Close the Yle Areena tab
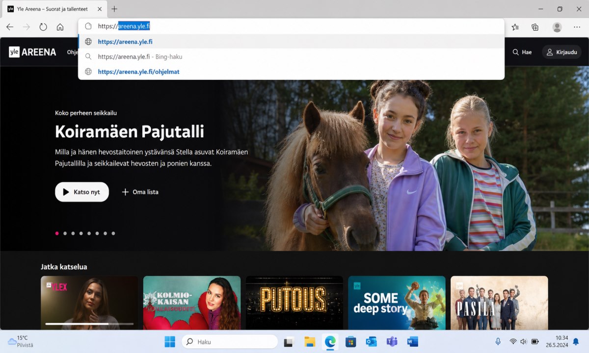Viewport: 589px width, 353px height. (x=100, y=9)
